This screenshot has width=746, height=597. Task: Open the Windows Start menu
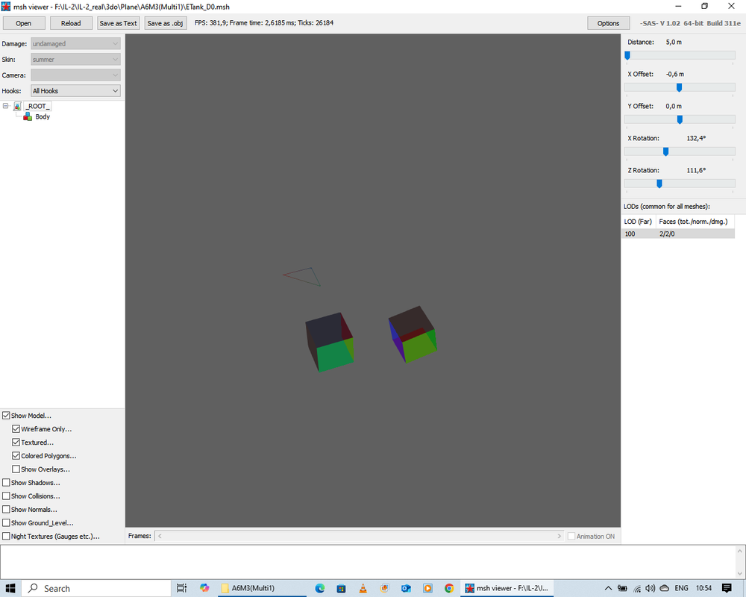(10, 589)
